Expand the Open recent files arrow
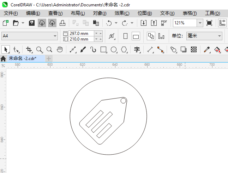 click(23, 23)
